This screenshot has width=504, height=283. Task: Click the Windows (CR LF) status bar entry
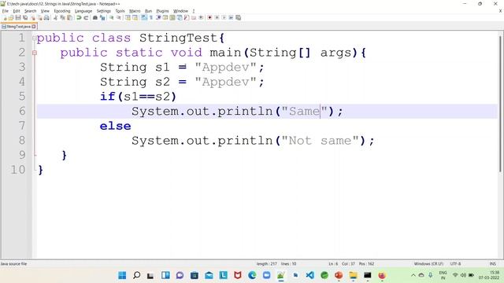pos(428,264)
